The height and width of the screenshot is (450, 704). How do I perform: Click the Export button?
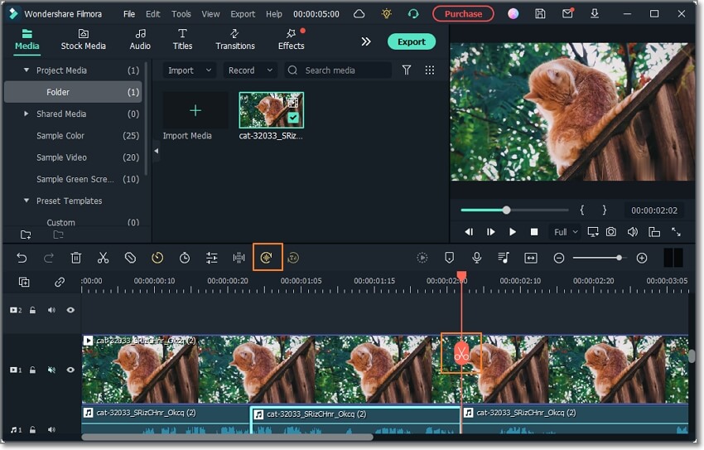412,41
